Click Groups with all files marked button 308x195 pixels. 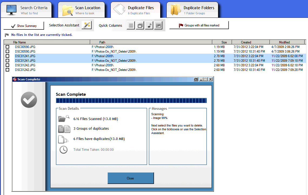click(199, 25)
